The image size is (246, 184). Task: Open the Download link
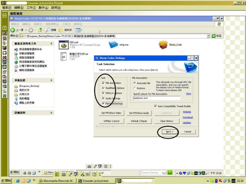tap(188, 117)
